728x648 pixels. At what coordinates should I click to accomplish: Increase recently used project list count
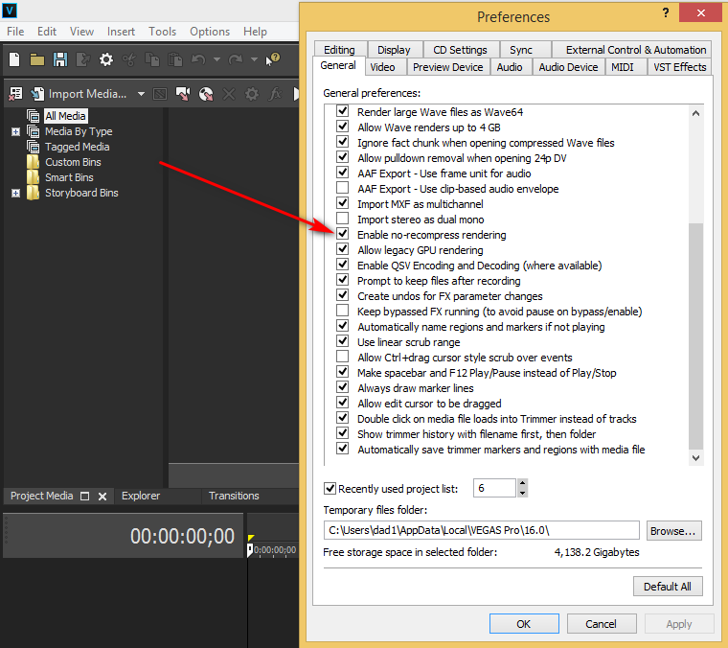point(522,483)
